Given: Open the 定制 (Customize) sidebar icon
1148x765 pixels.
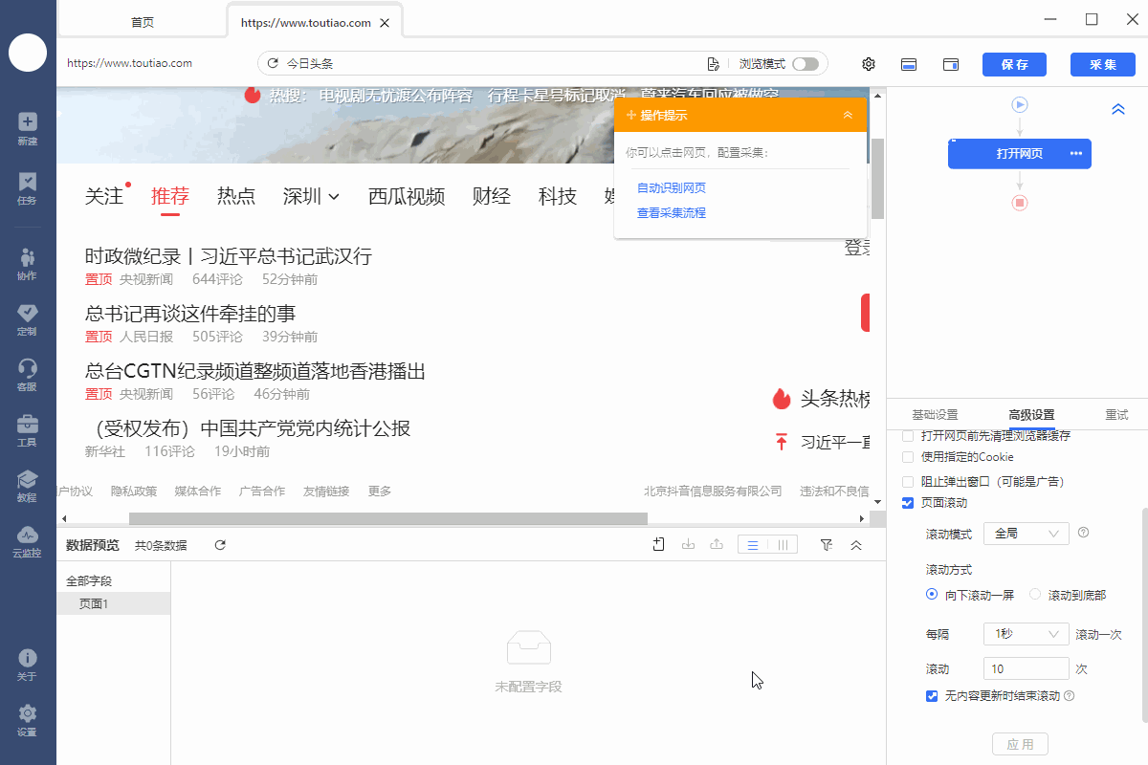Looking at the screenshot, I should pyautogui.click(x=27, y=319).
